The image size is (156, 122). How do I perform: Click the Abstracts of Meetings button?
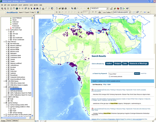point(139,64)
